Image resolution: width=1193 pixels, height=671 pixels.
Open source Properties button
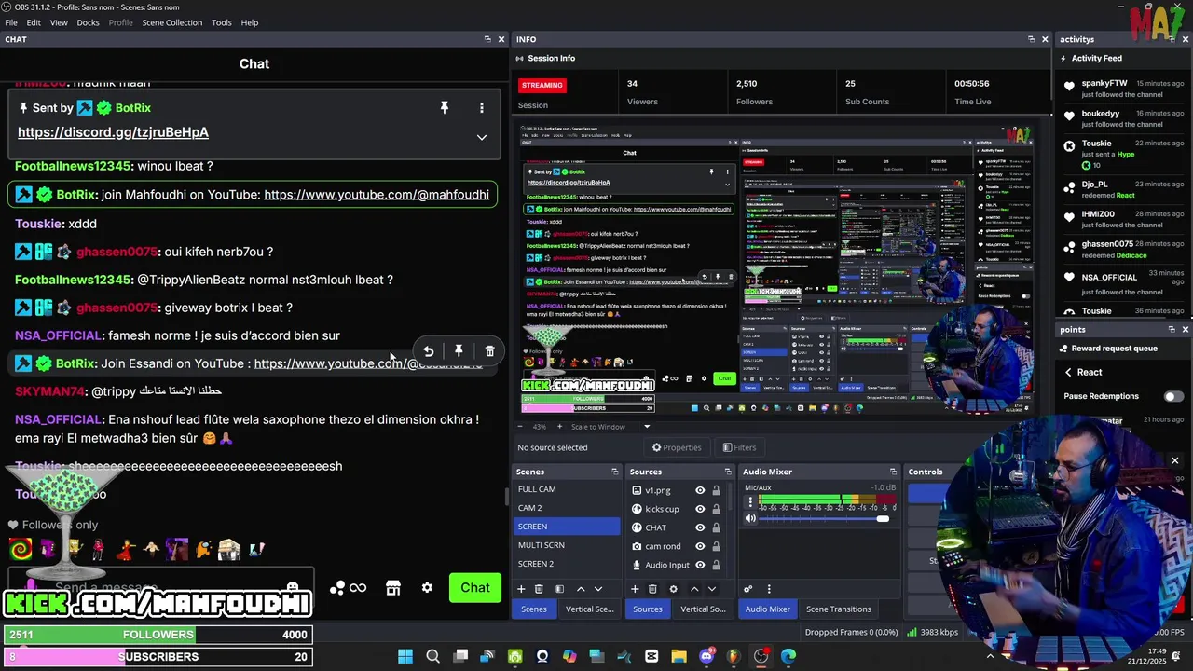pyautogui.click(x=677, y=447)
